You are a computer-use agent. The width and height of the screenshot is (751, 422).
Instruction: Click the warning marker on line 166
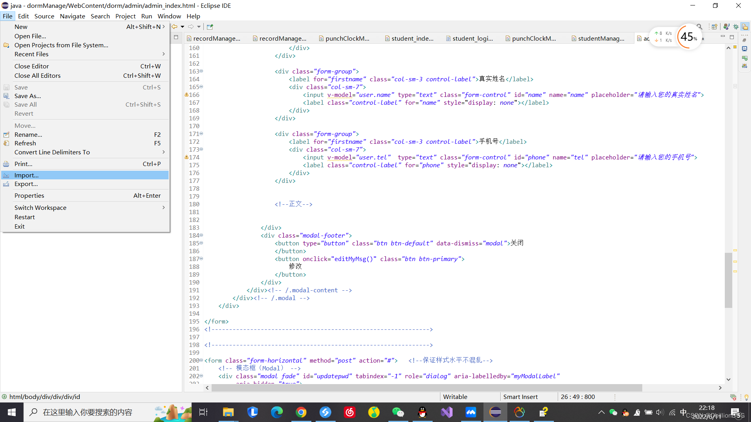187,95
